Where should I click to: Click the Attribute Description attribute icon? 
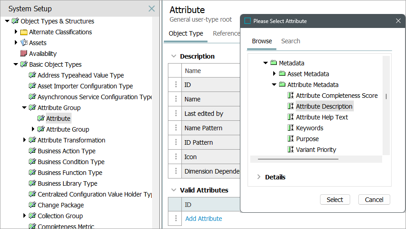pyautogui.click(x=290, y=106)
